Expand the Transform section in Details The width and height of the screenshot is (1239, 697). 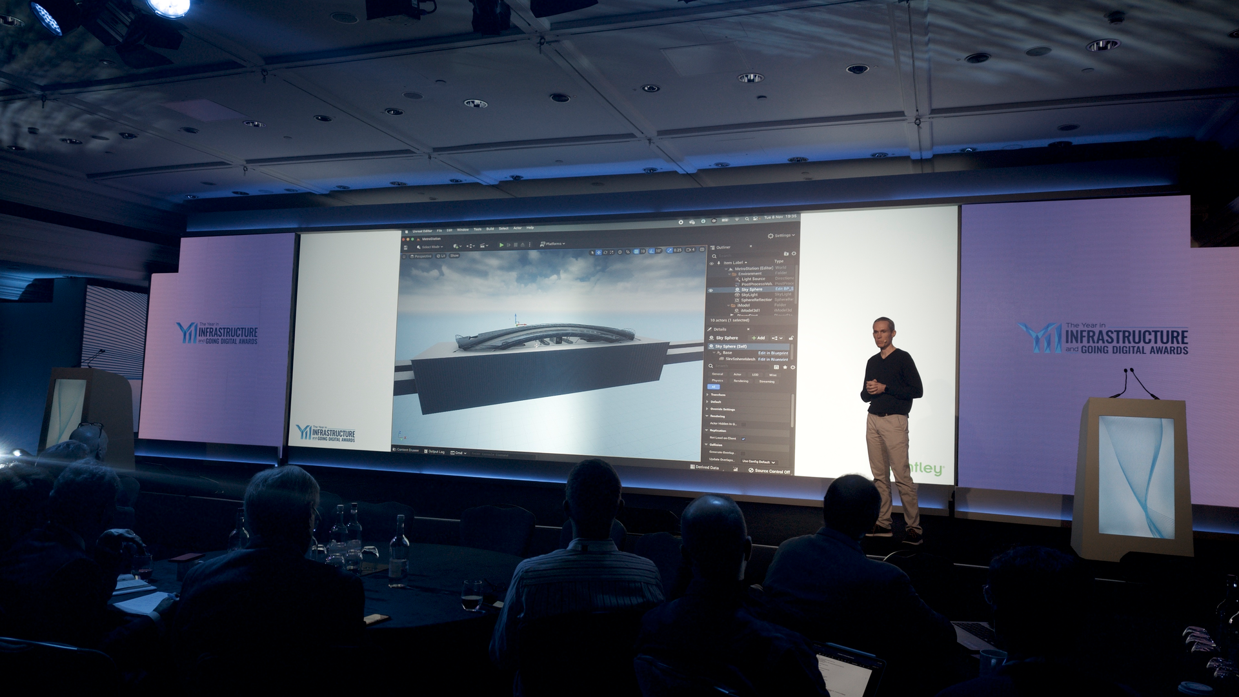click(718, 395)
